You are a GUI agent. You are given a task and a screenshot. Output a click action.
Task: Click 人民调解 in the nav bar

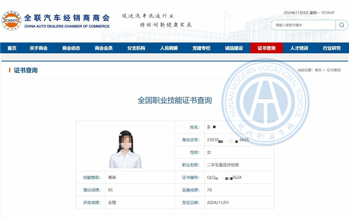169,48
